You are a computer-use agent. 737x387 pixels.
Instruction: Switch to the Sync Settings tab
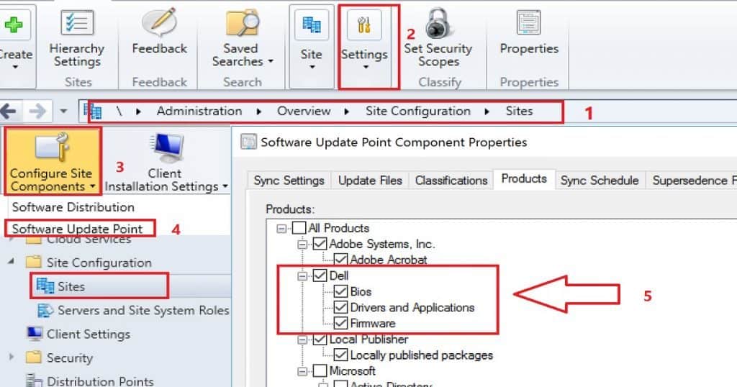tap(289, 181)
